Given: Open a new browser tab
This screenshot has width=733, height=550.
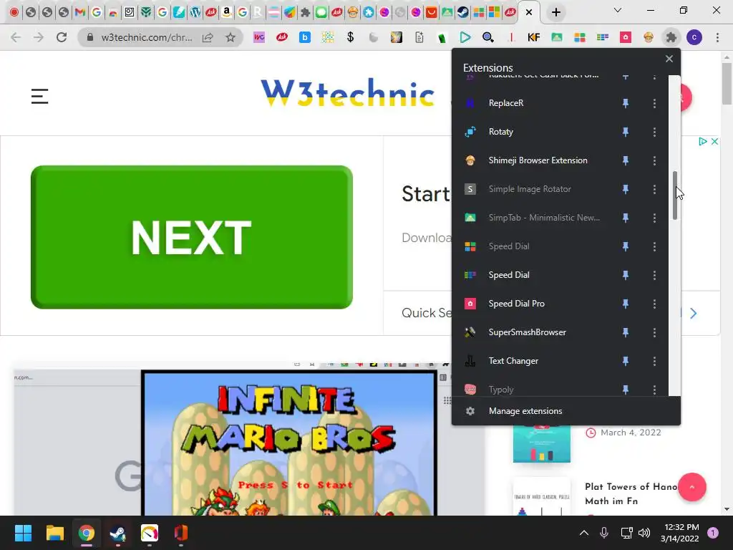Looking at the screenshot, I should (555, 13).
